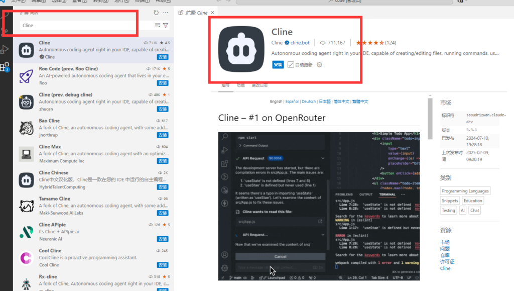Refresh the extensions list

click(156, 13)
